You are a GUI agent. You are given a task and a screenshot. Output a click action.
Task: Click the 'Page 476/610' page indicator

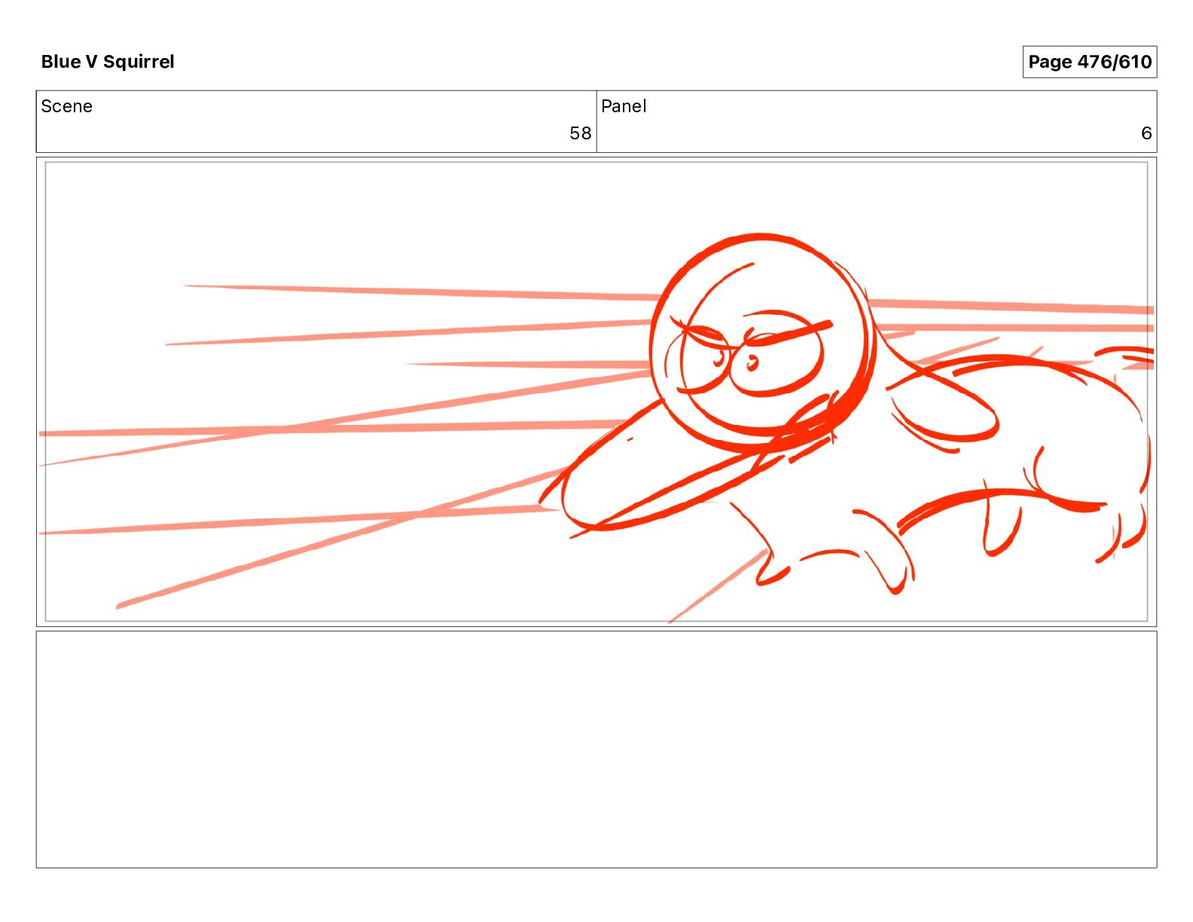coord(1089,62)
